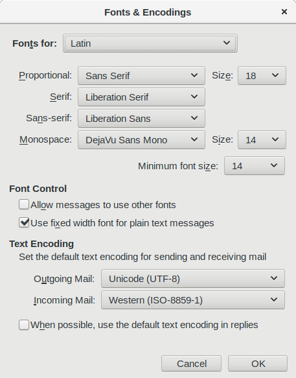This screenshot has width=296, height=378.
Task: Open the Incoming Mail encoding dropdown
Action: [x=193, y=300]
